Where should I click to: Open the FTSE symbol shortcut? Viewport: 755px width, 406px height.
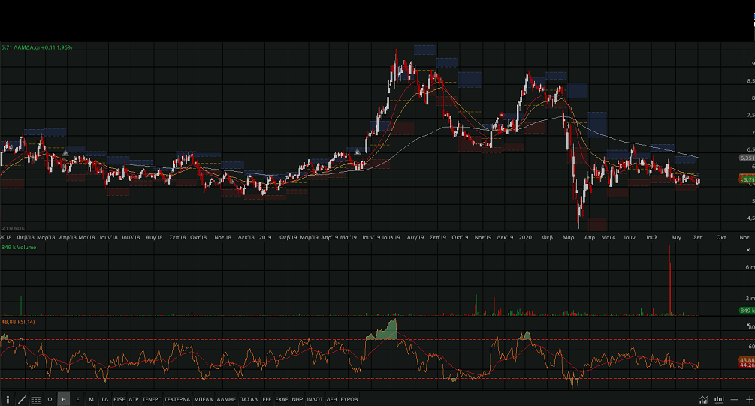119,399
